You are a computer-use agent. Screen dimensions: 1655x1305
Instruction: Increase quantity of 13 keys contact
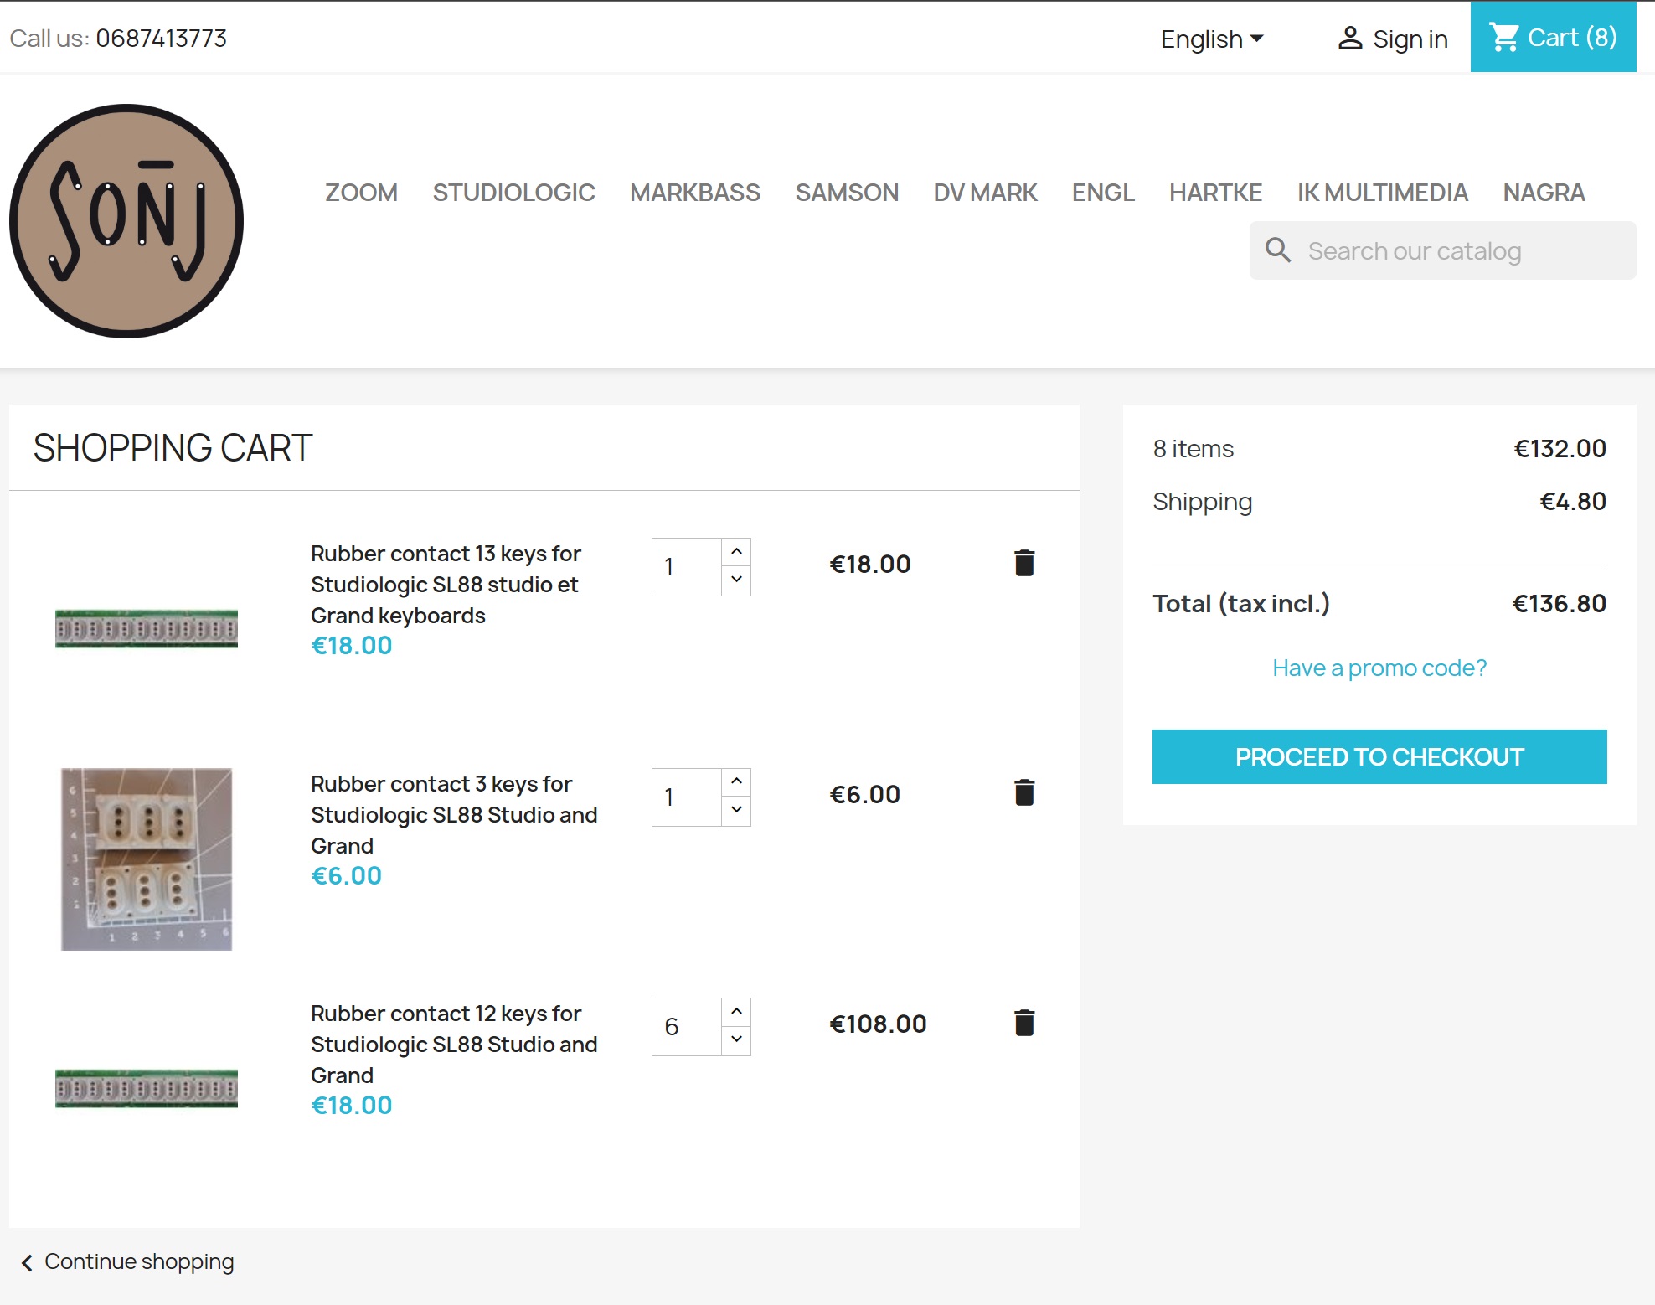click(736, 552)
